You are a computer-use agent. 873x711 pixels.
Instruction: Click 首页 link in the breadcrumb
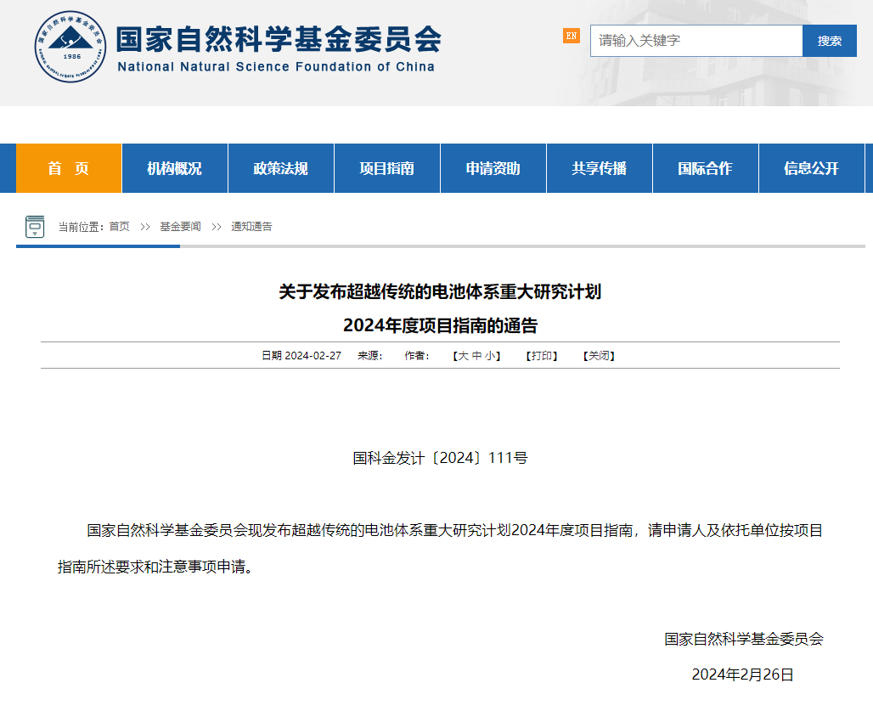(x=119, y=227)
